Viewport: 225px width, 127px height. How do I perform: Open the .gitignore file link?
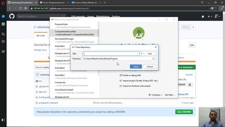(44, 86)
